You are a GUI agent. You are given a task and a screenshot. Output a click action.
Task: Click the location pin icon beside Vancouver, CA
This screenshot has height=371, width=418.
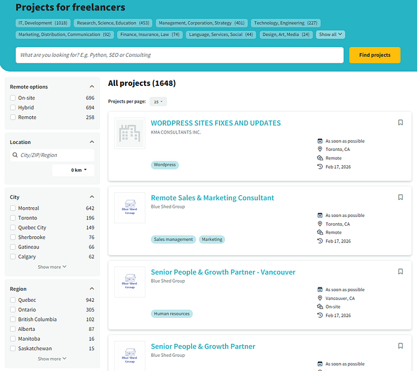point(320,298)
